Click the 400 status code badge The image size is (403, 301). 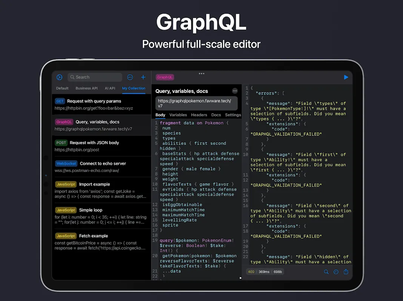pos(251,272)
